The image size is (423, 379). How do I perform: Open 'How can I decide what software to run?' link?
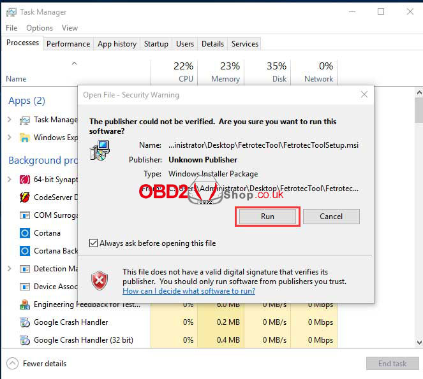tap(189, 291)
